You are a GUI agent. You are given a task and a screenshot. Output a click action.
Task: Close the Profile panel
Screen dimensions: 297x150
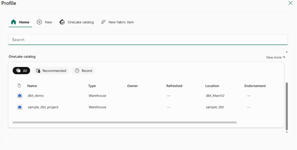pos(290,3)
